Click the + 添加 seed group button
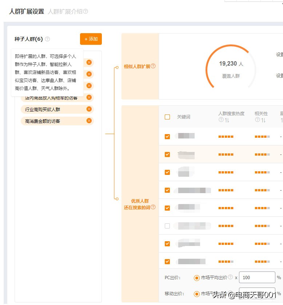 [91, 39]
